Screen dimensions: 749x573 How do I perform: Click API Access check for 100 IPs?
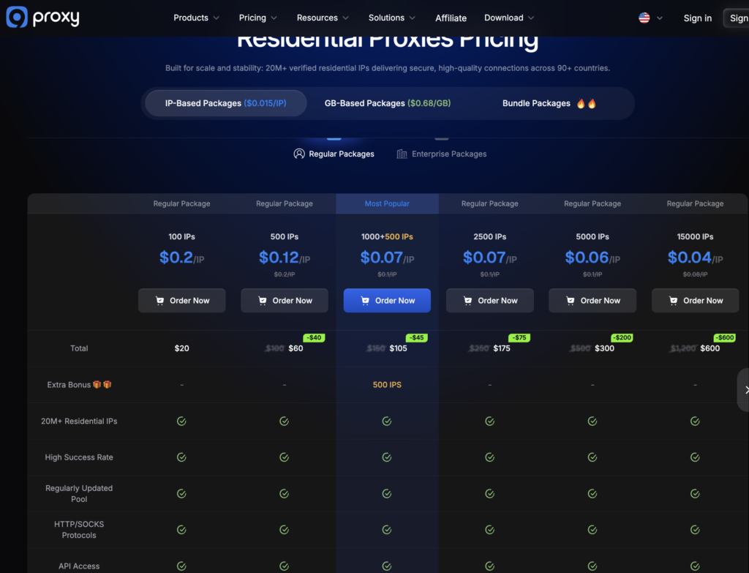[181, 566]
